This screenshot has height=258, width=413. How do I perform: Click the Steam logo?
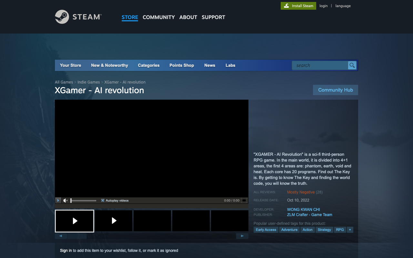[78, 17]
